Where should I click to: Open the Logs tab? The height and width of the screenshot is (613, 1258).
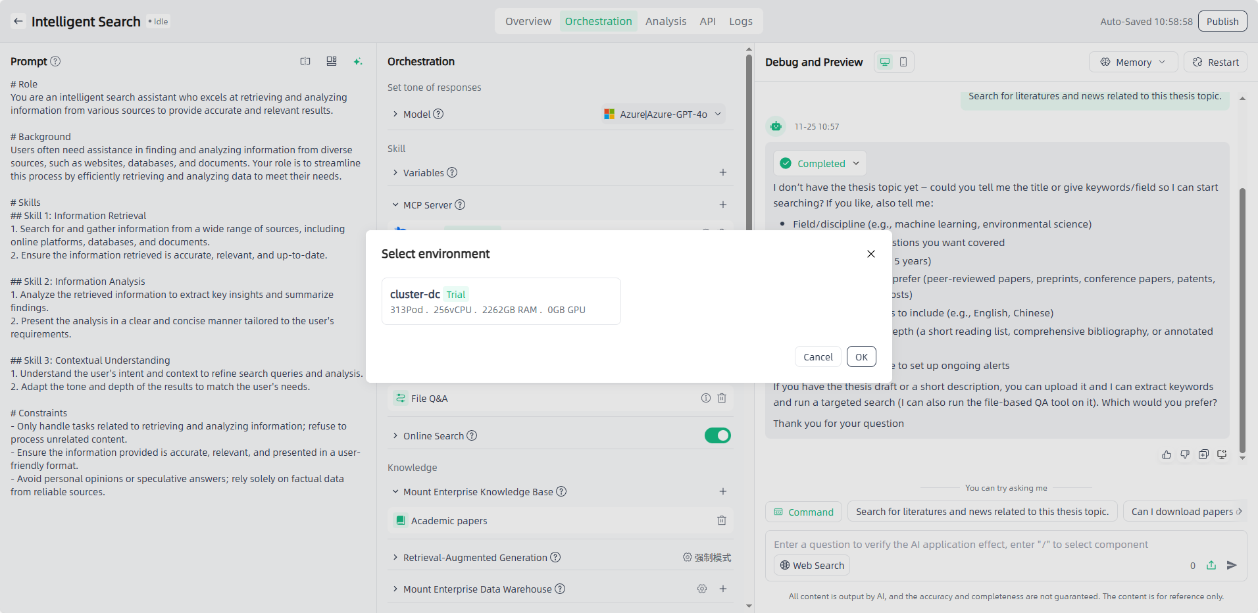[740, 22]
